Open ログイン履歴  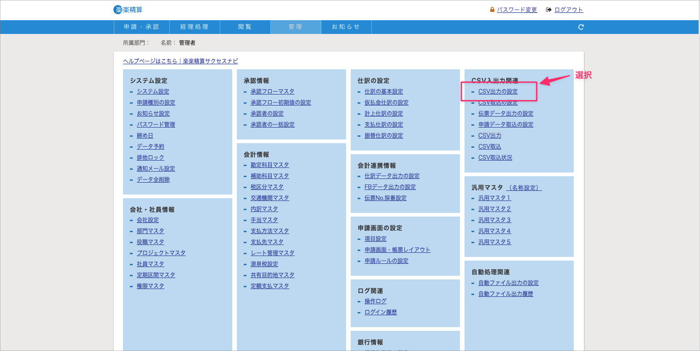pos(381,312)
